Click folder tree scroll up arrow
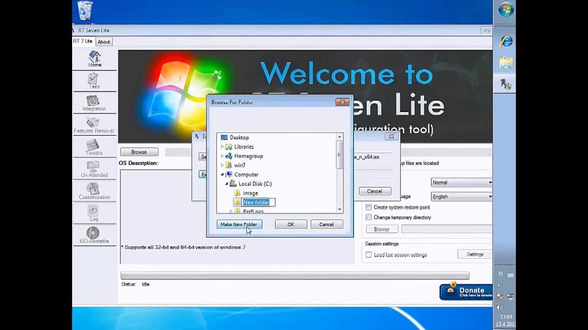The image size is (588, 330). [x=339, y=137]
